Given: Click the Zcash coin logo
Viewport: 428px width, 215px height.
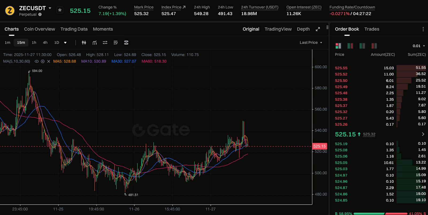Looking at the screenshot, I should (10, 11).
